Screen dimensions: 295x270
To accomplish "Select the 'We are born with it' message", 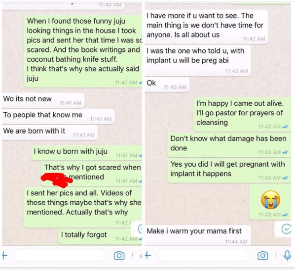I will (50, 133).
